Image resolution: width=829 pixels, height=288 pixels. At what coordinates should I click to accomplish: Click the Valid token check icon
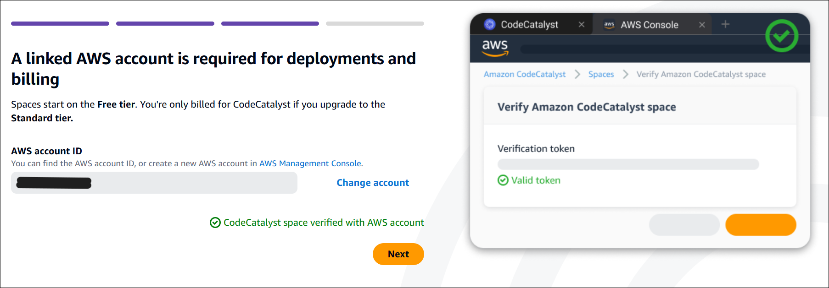pos(503,180)
